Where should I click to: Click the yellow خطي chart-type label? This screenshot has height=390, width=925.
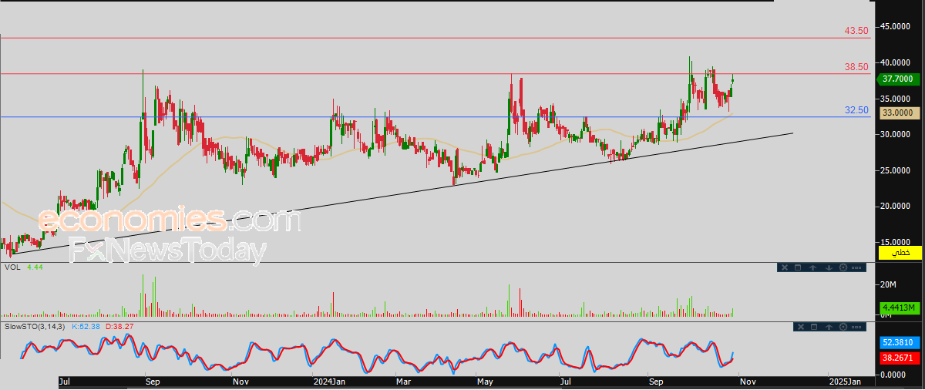pyautogui.click(x=900, y=253)
